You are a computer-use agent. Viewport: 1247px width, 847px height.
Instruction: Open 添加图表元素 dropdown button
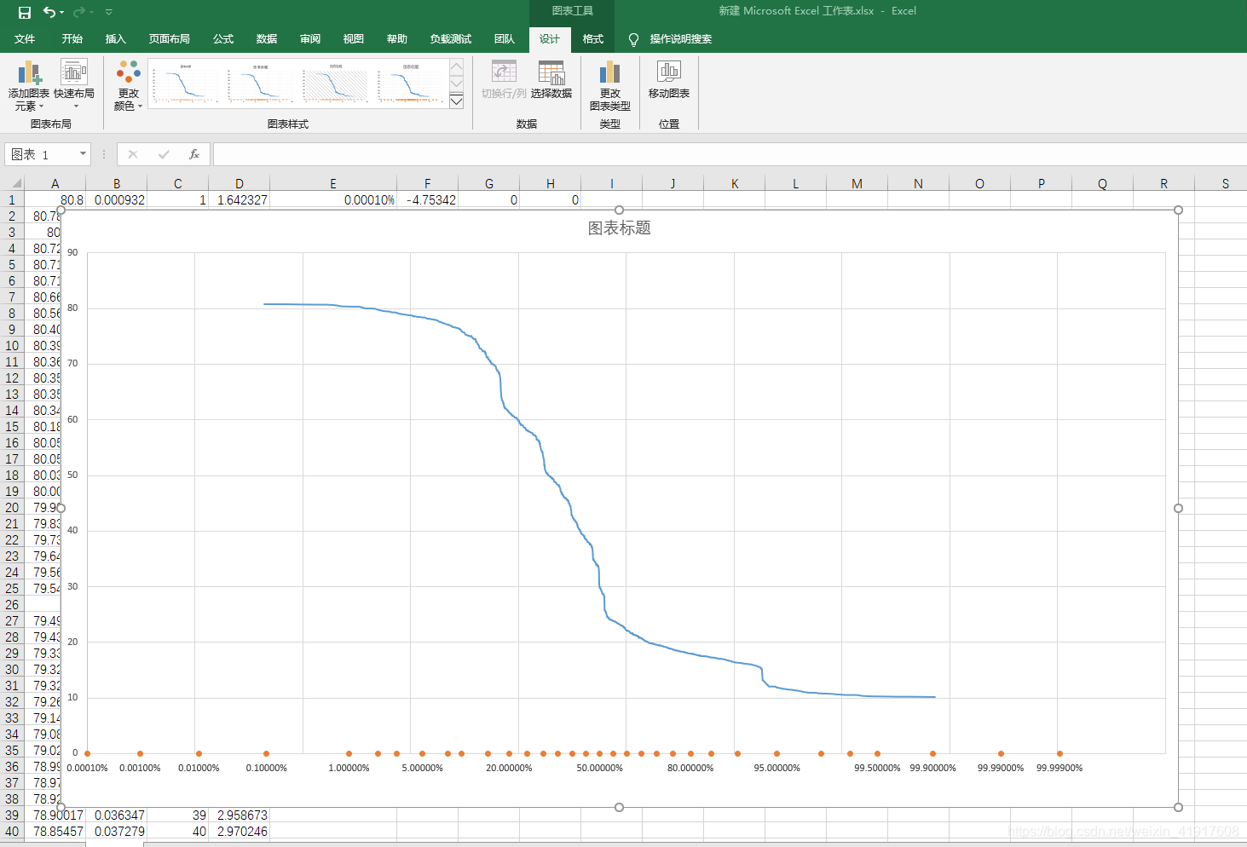[x=29, y=85]
